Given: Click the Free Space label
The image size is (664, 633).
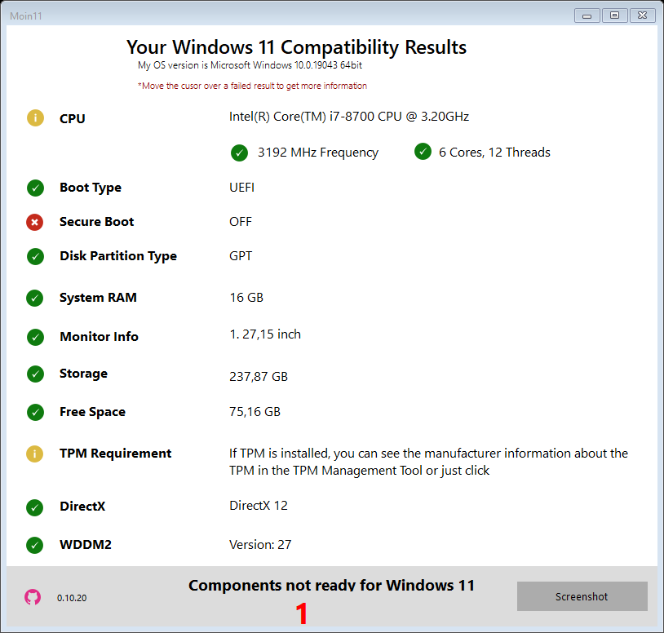Looking at the screenshot, I should 92,412.
